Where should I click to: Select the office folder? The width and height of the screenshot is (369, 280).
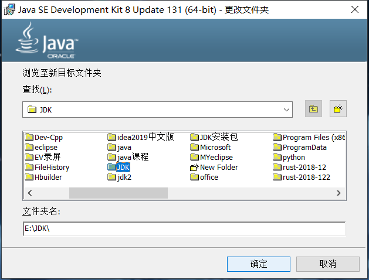pyautogui.click(x=204, y=177)
